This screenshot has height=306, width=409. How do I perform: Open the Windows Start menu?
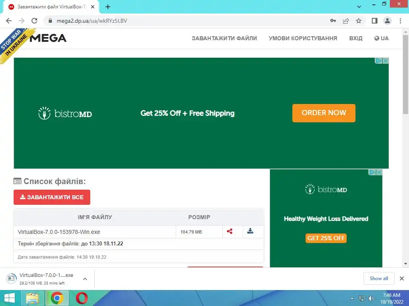(10, 298)
